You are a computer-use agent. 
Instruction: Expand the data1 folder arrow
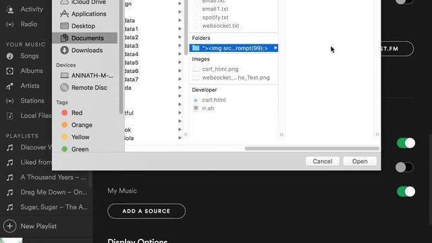coord(180,28)
